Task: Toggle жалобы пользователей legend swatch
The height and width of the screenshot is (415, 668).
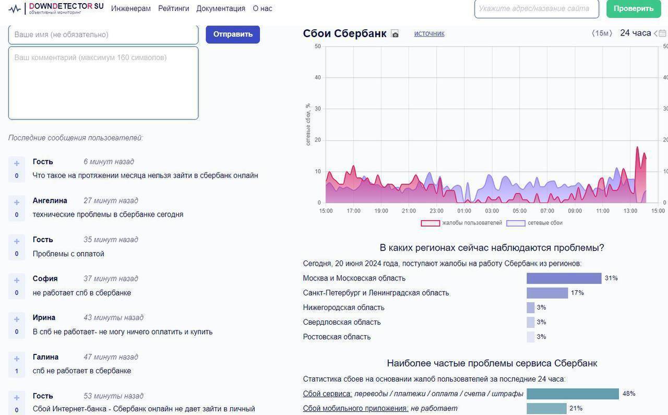Action: click(x=431, y=223)
